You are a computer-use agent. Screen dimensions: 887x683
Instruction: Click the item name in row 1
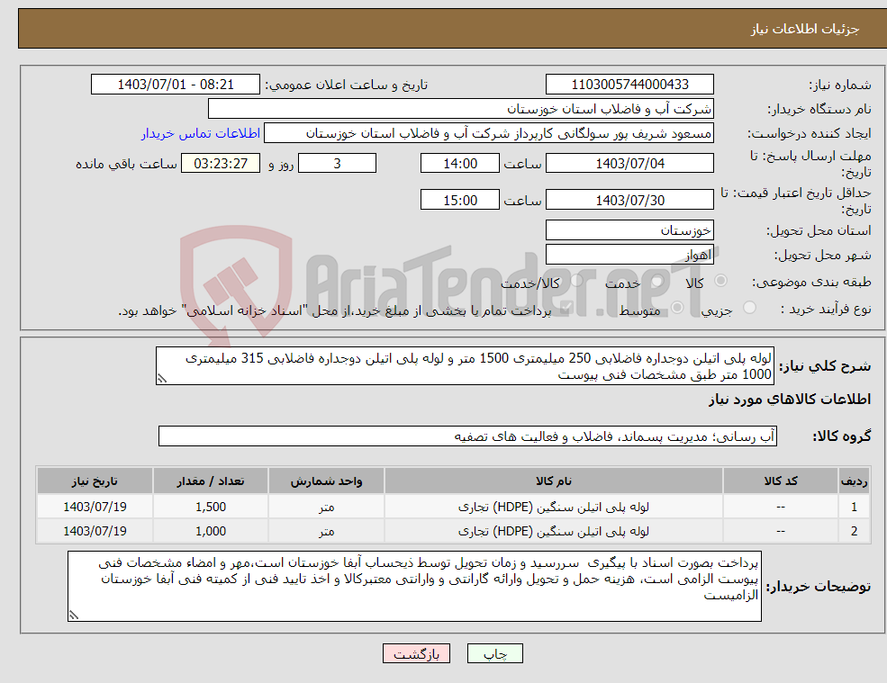tap(554, 507)
